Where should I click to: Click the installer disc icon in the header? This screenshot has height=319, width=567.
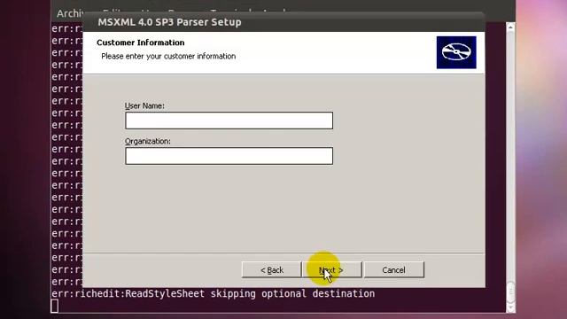point(456,52)
